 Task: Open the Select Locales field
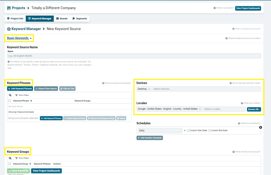(x=225, y=109)
